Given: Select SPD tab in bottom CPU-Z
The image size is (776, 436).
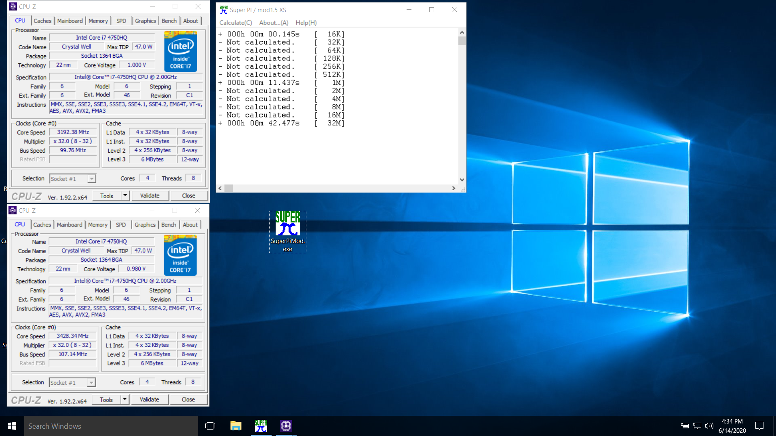Looking at the screenshot, I should click(121, 225).
